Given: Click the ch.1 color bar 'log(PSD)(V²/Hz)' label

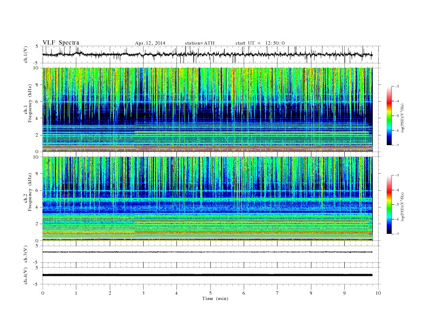Looking at the screenshot, I should pos(403,118).
